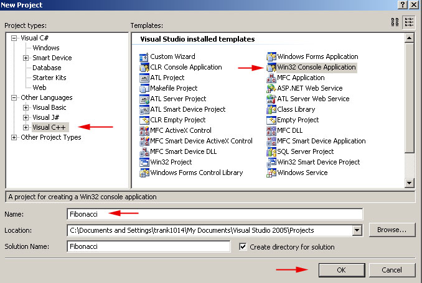The image size is (422, 283).
Task: Click the Windows Forms Application icon
Action: pos(271,57)
